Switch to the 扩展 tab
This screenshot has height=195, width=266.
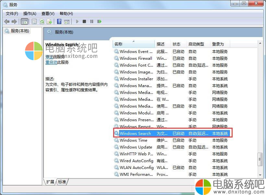[50, 182]
